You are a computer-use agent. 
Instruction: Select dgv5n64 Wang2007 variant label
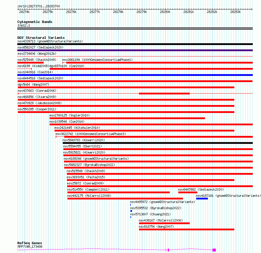[33, 84]
